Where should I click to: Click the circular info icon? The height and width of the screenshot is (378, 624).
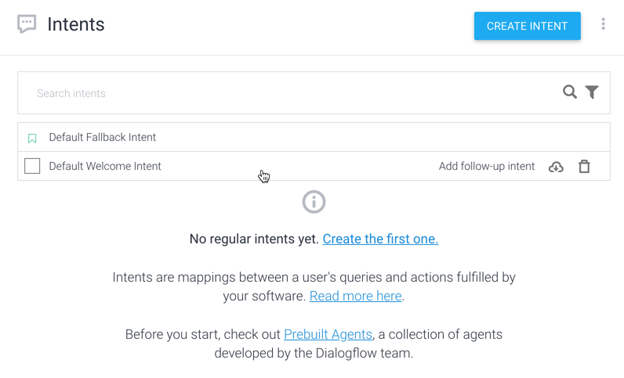coord(314,202)
